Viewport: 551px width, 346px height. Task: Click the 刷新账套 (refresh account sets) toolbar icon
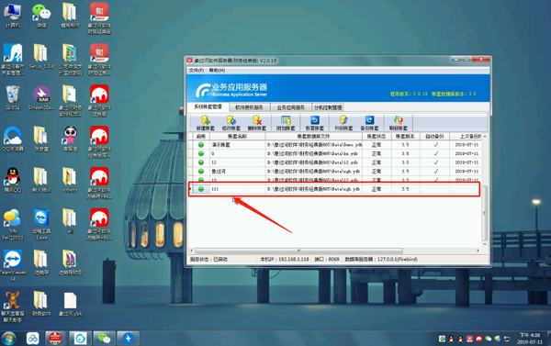coord(399,123)
